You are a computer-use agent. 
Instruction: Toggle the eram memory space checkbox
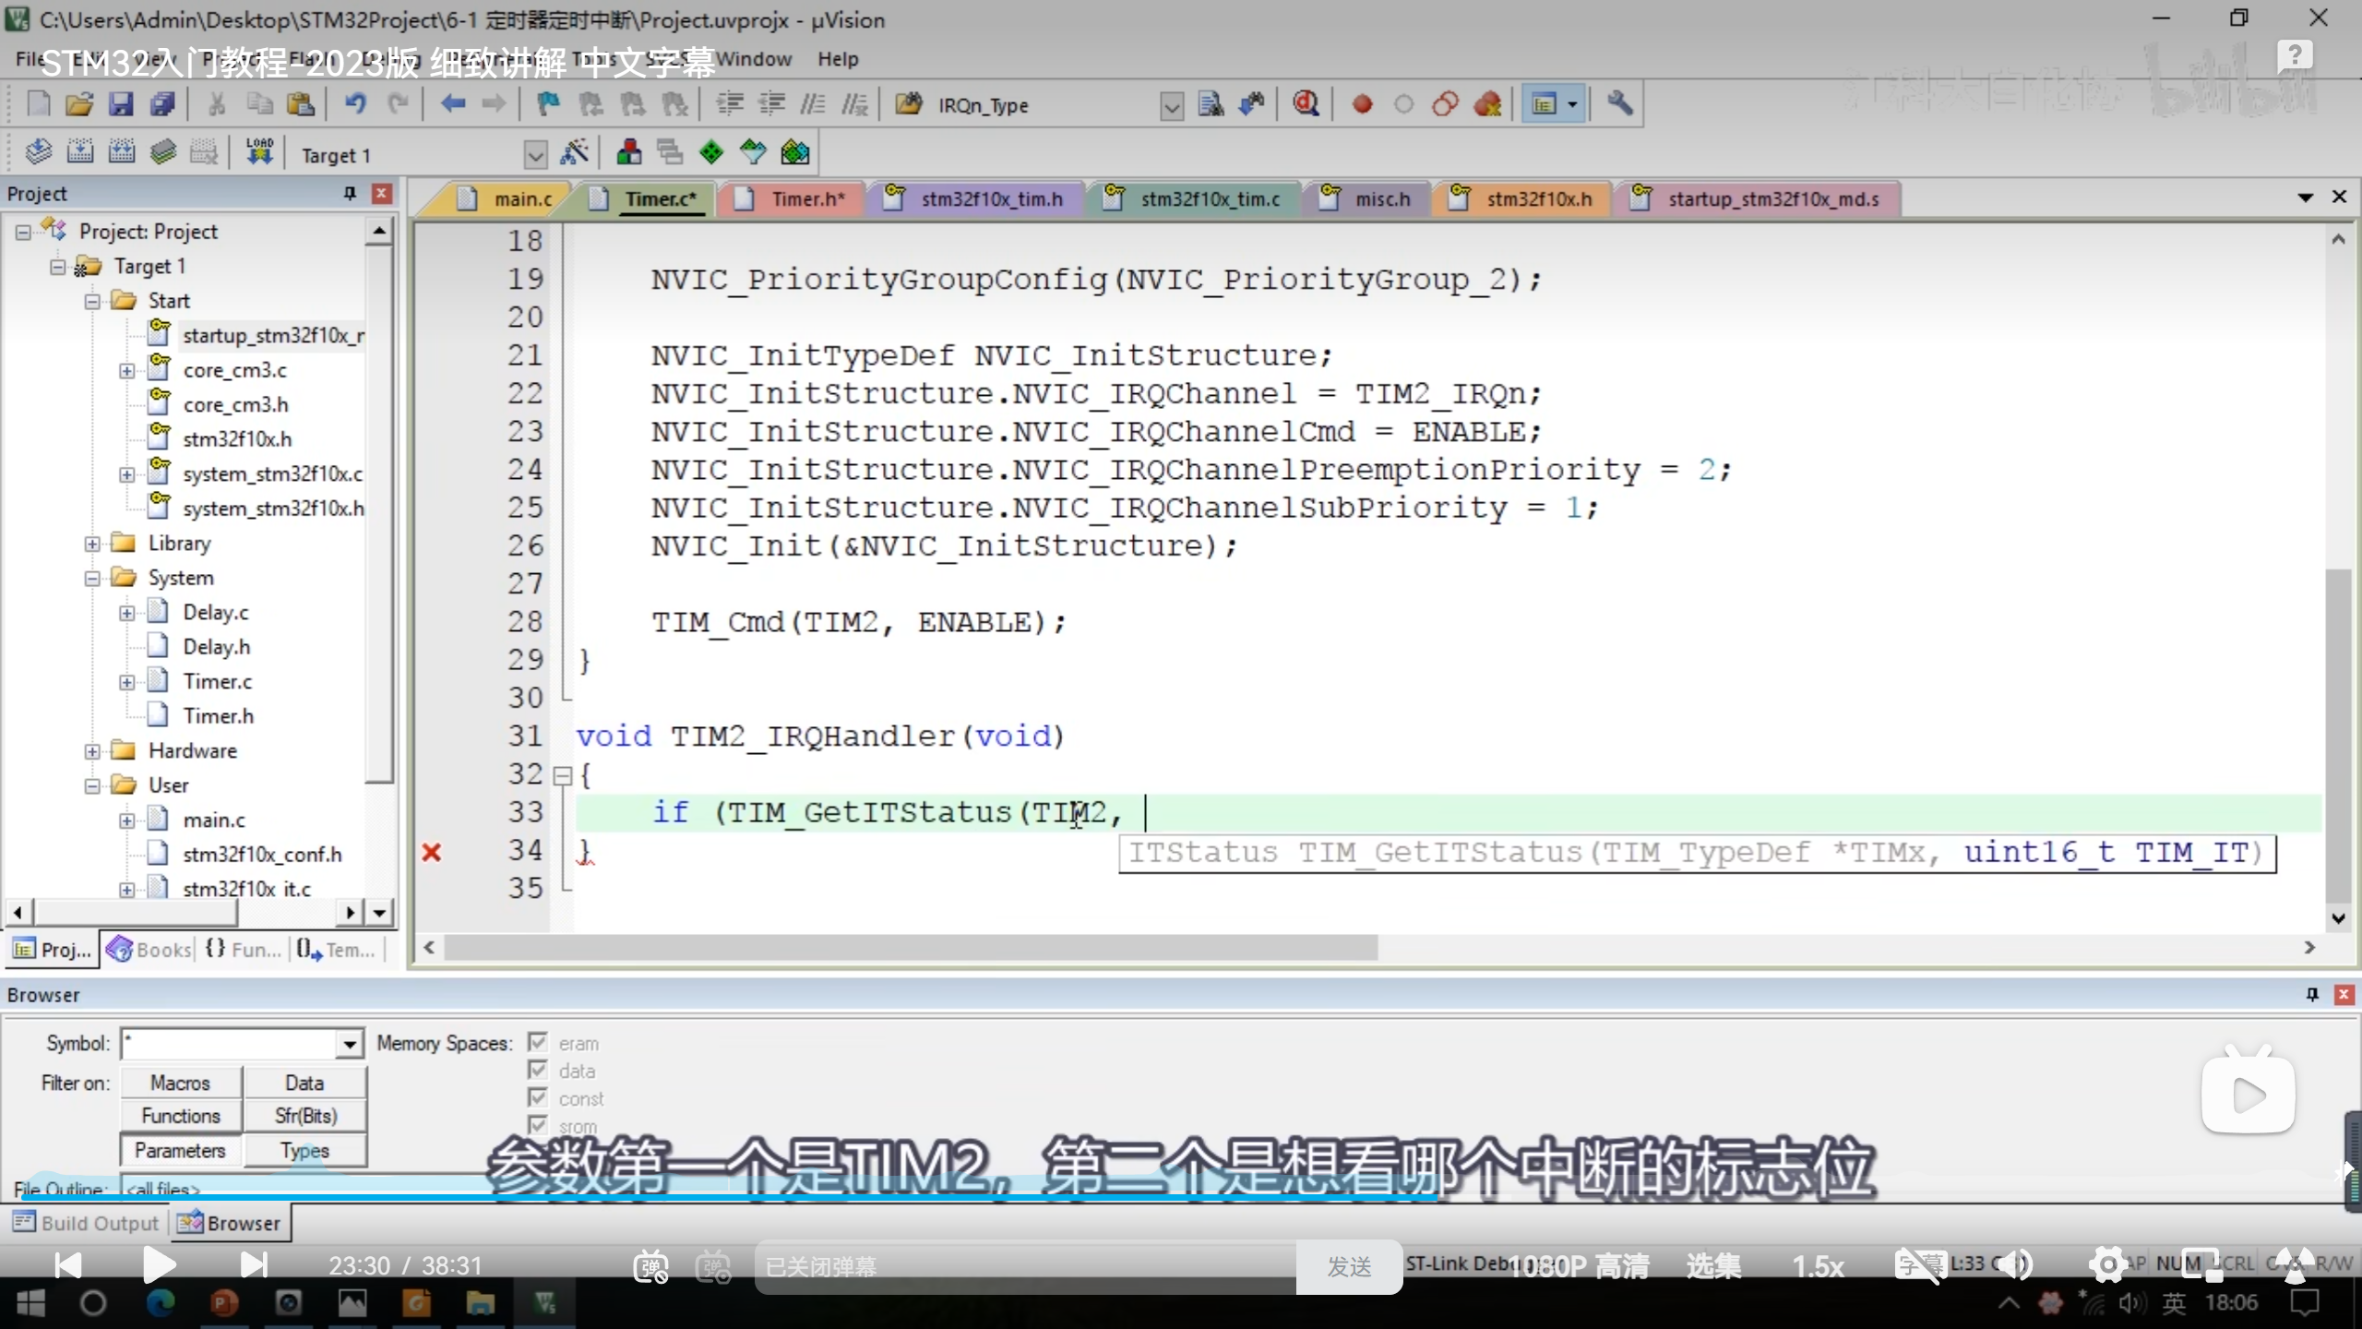(x=538, y=1043)
